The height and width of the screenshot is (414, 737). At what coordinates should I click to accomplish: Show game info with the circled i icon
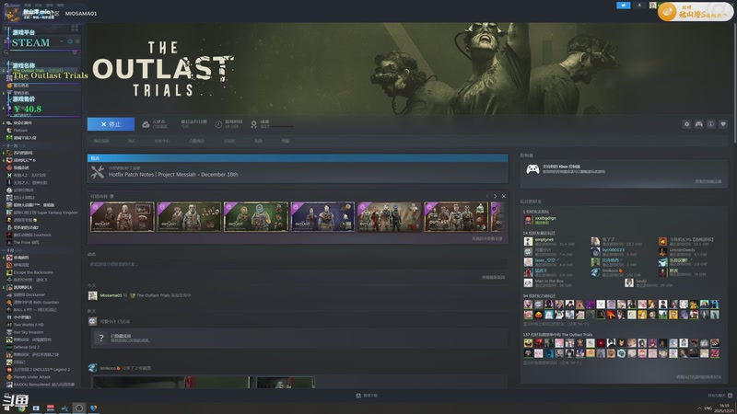(x=711, y=124)
